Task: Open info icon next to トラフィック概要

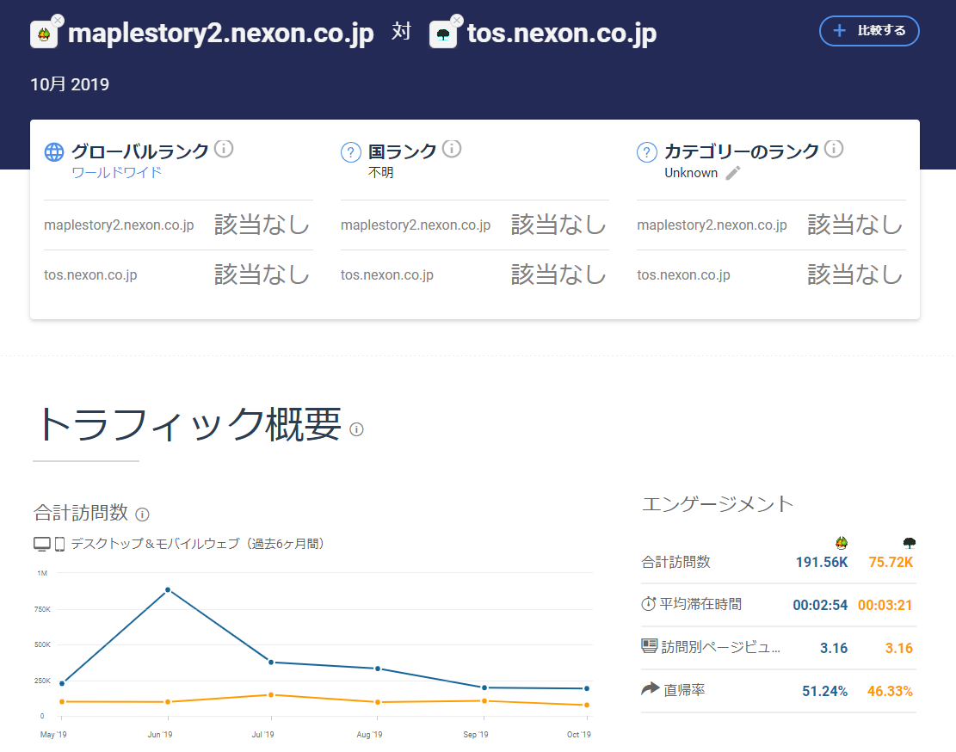Action: (x=356, y=429)
